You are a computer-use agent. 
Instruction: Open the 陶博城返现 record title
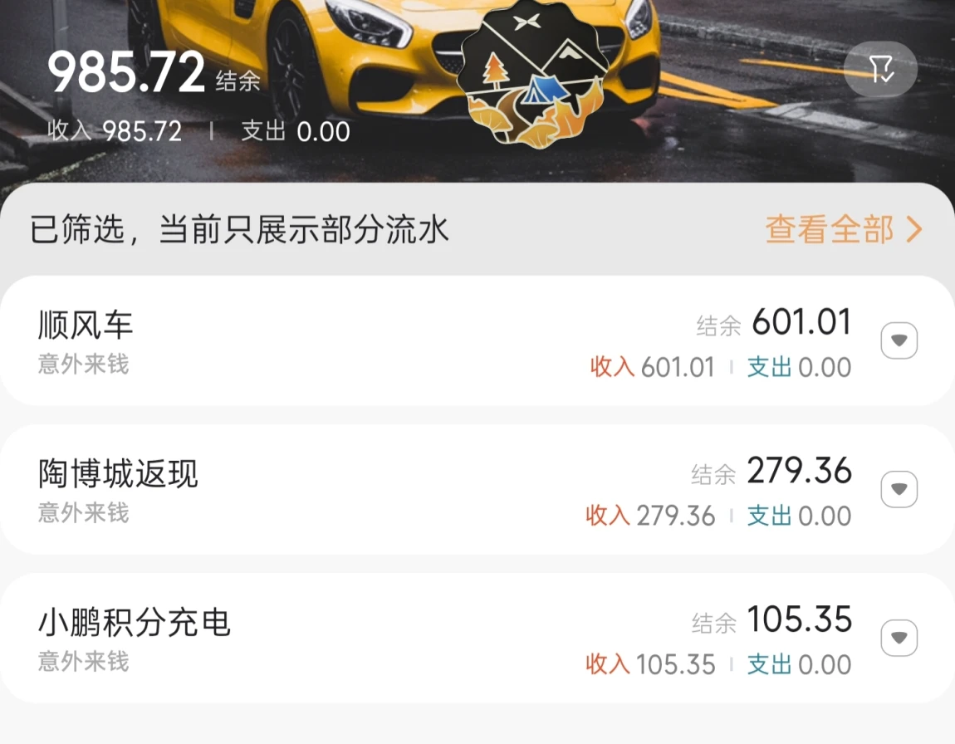(118, 473)
